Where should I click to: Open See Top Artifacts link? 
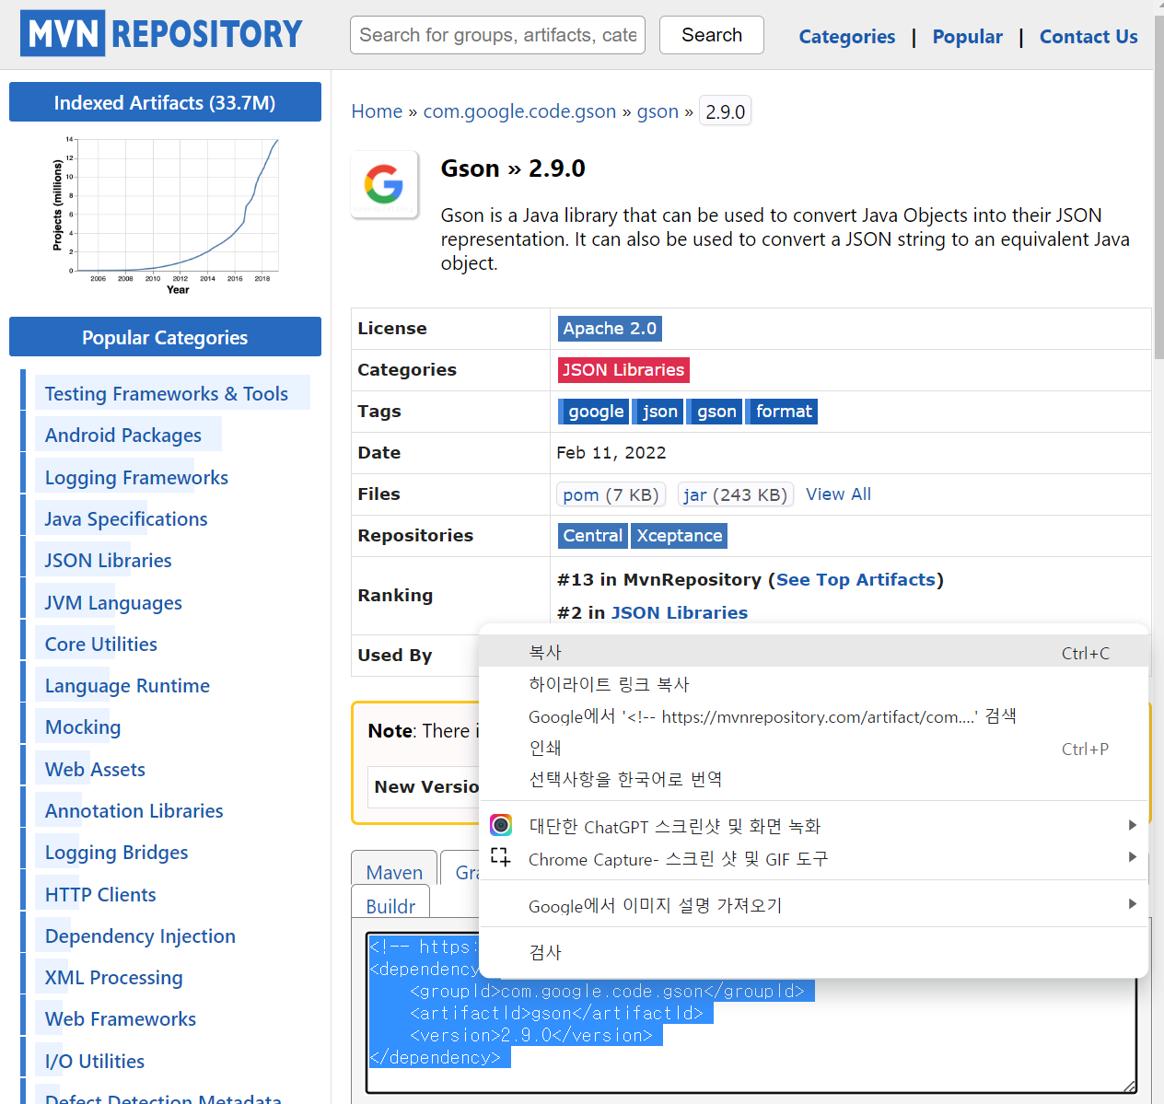click(x=856, y=580)
